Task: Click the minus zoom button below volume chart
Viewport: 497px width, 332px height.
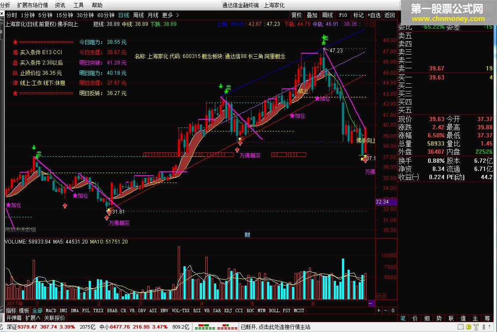Action: point(386,311)
